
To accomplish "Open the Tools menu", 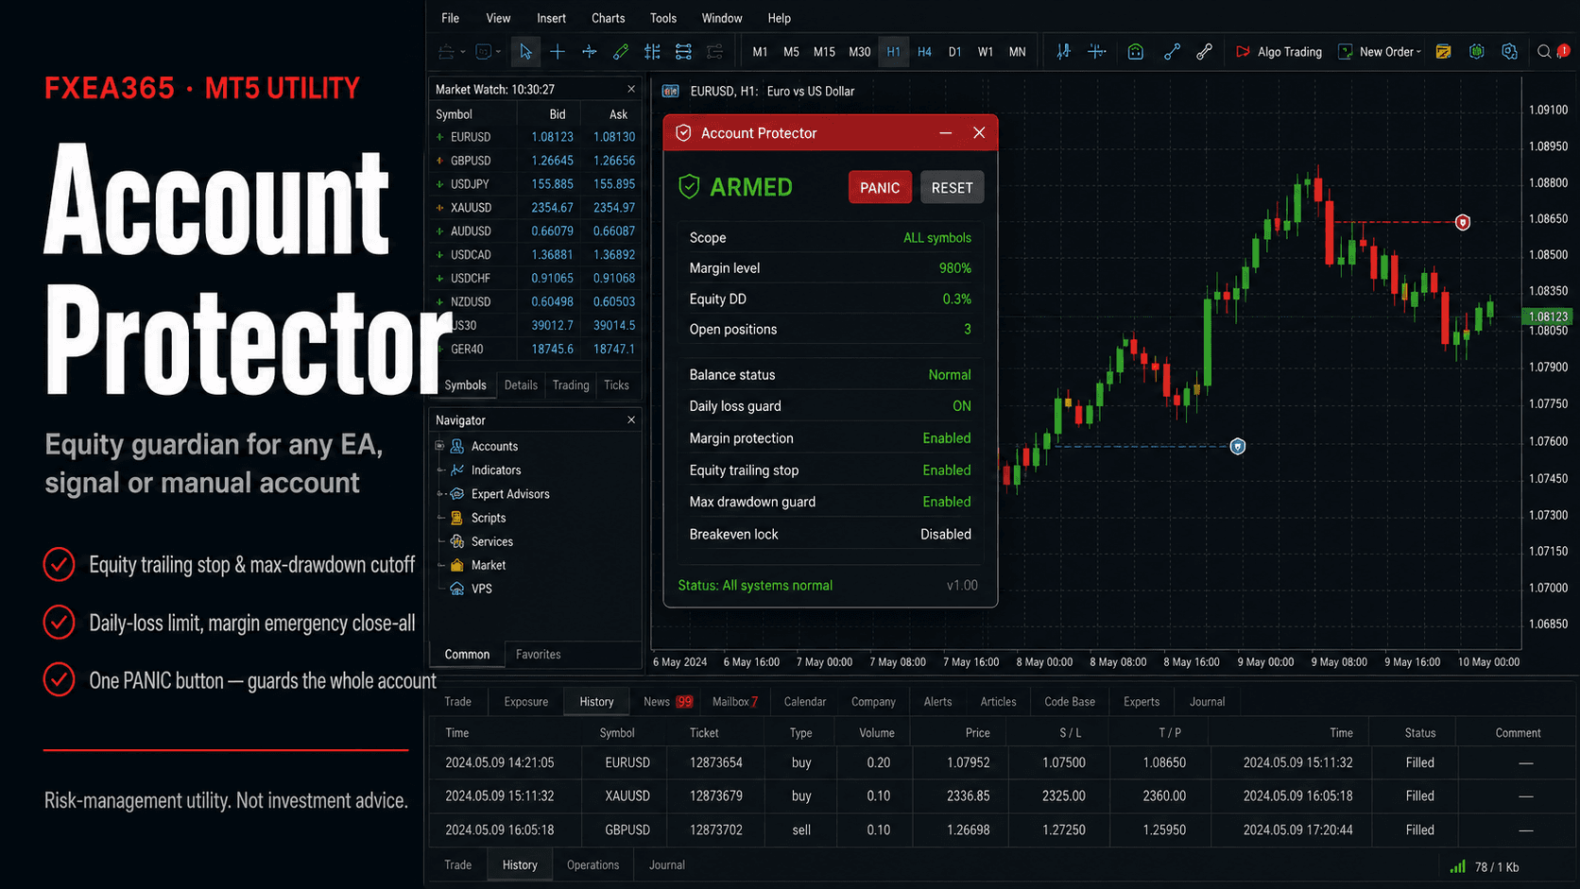I will coord(663,18).
